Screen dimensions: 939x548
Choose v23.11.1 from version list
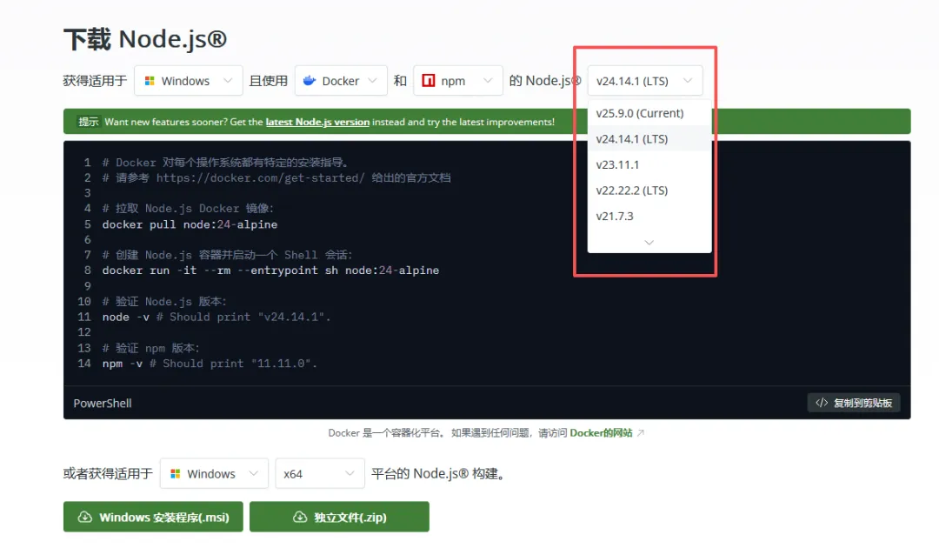coord(649,164)
